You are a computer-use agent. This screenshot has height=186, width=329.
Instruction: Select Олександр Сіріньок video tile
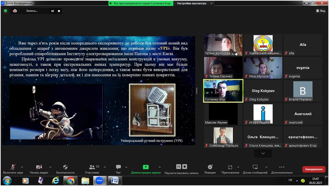pos(223,137)
